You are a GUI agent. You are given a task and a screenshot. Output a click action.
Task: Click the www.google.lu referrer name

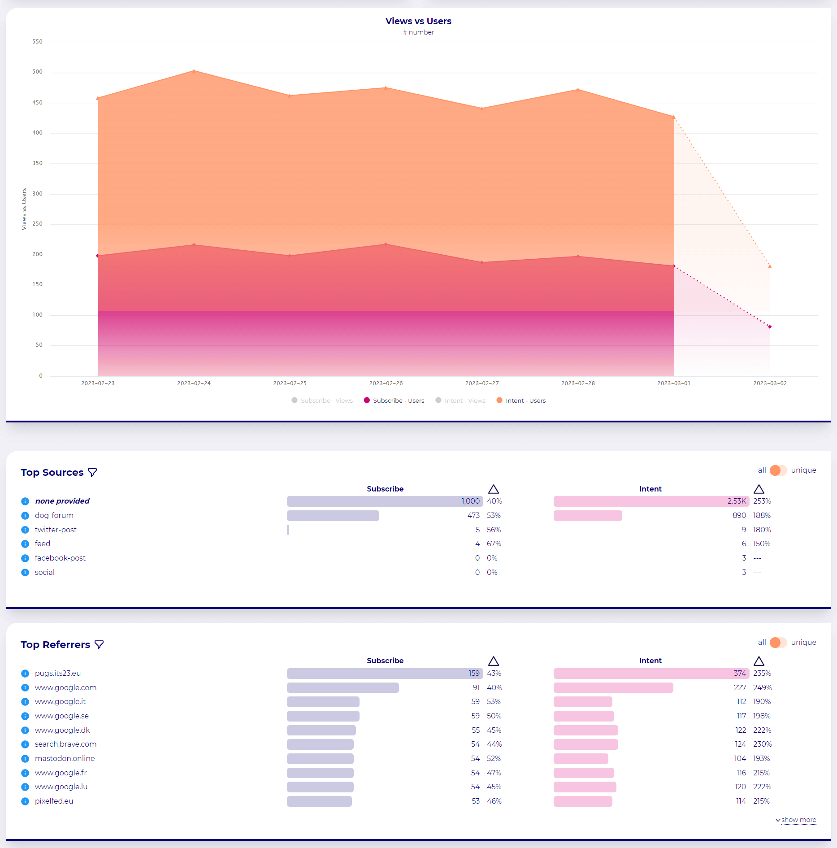61,787
